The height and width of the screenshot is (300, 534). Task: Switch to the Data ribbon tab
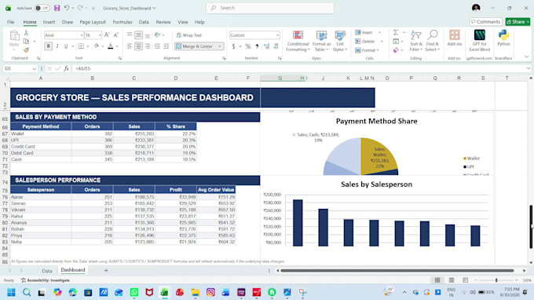(144, 22)
